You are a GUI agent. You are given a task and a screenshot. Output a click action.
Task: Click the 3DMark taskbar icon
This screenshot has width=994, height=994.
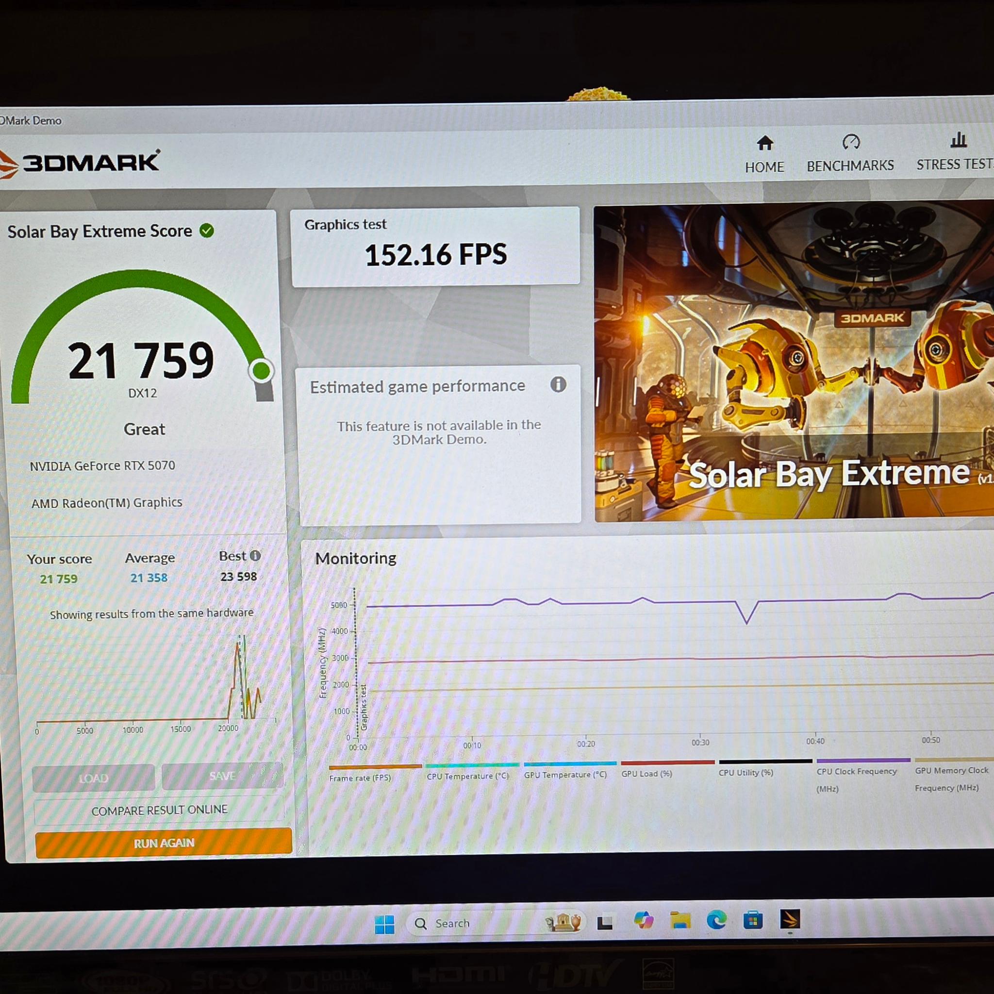point(790,919)
